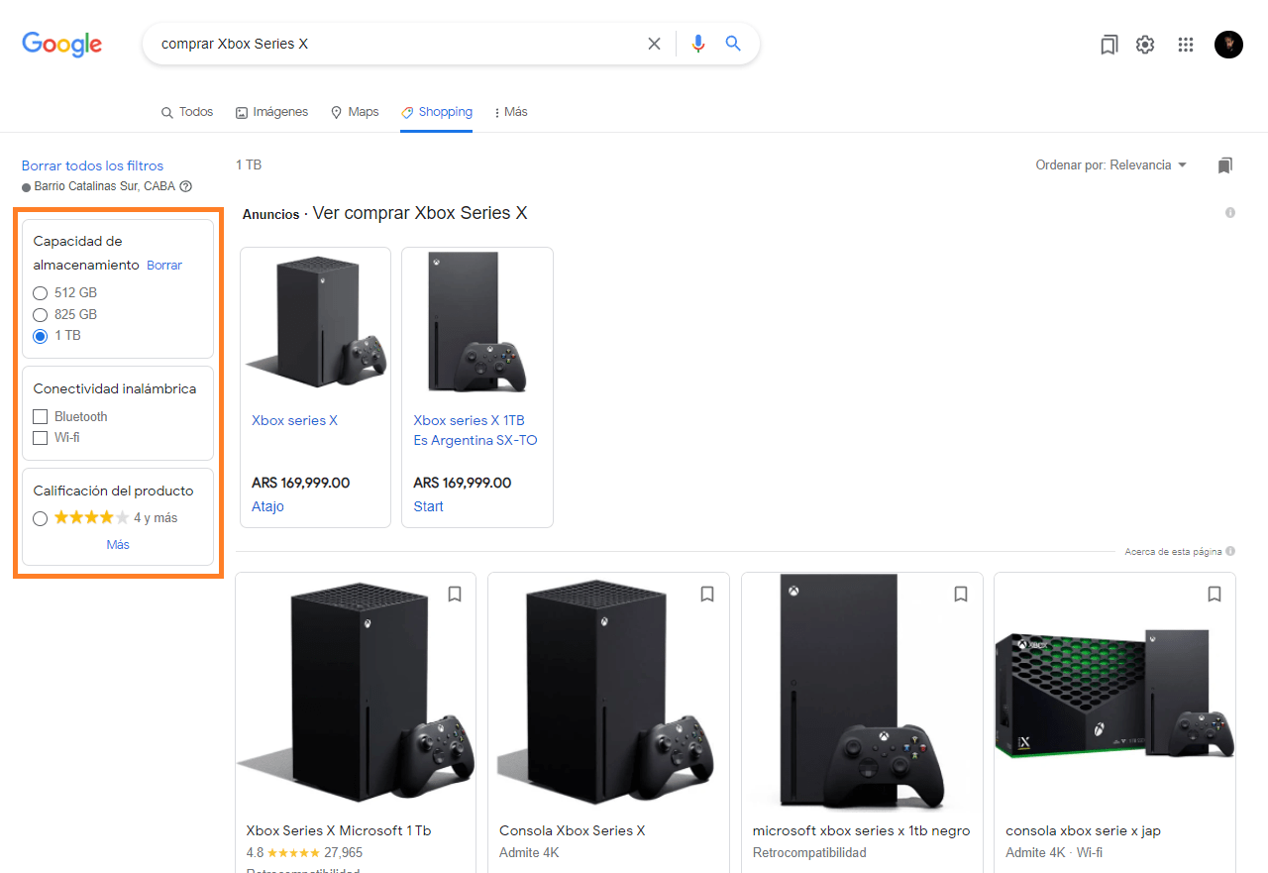Viewport: 1268px width, 873px height.
Task: Save the Consola Xbox Series X product bookmark
Action: tap(707, 594)
